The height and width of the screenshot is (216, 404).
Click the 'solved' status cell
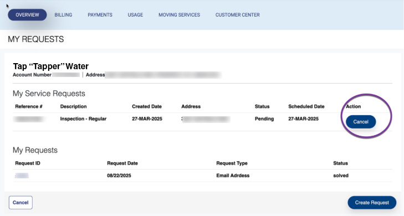(341, 176)
